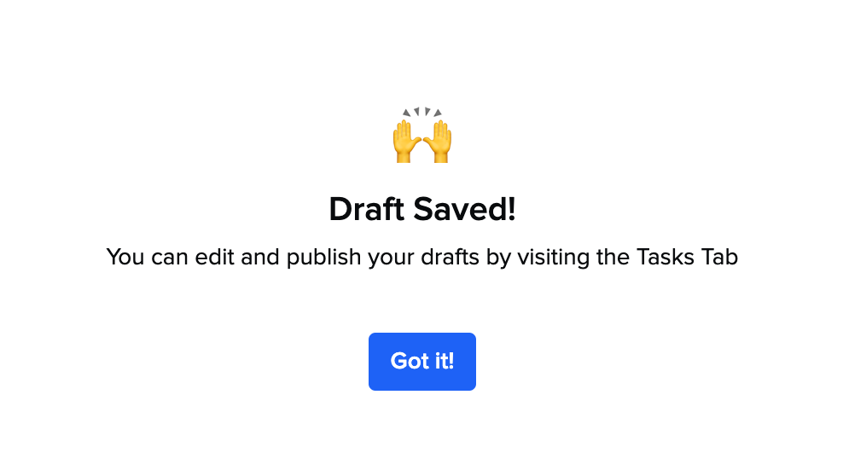This screenshot has height=476, width=843.
Task: Click the left hand of the emoji
Action: pyautogui.click(x=407, y=142)
